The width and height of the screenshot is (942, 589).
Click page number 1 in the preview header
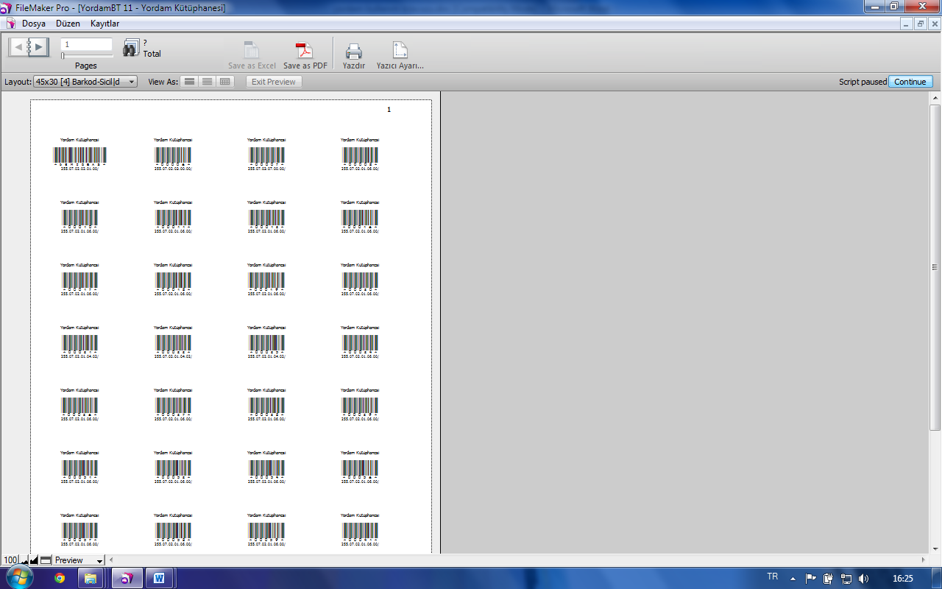(389, 110)
